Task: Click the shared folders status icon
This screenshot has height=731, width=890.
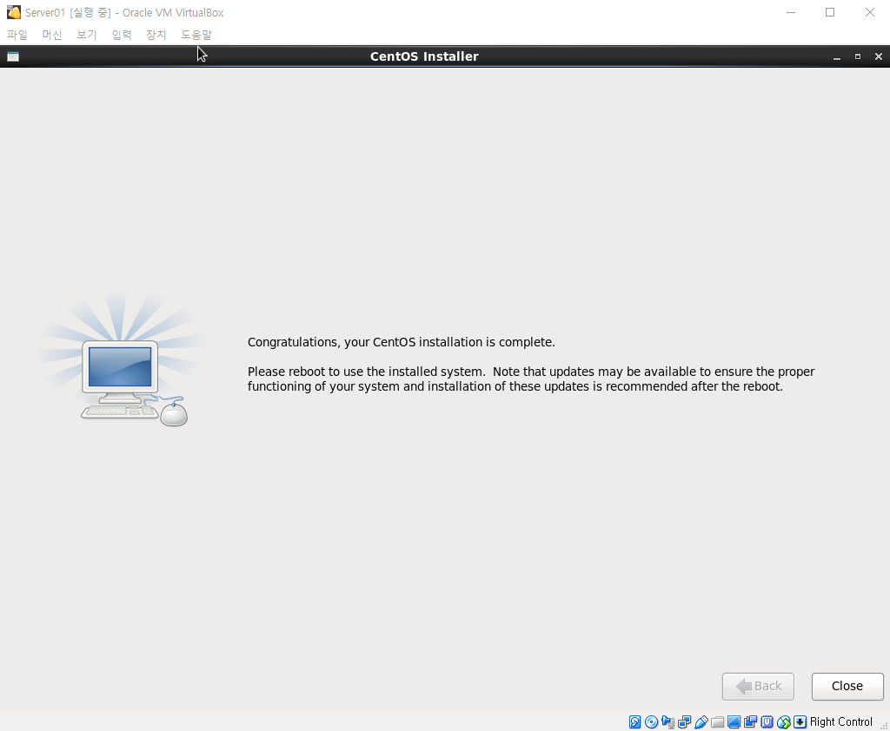Action: click(717, 722)
